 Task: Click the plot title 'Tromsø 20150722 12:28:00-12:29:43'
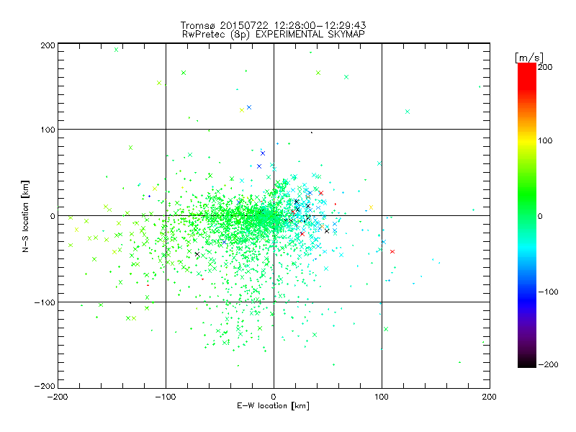click(x=273, y=25)
